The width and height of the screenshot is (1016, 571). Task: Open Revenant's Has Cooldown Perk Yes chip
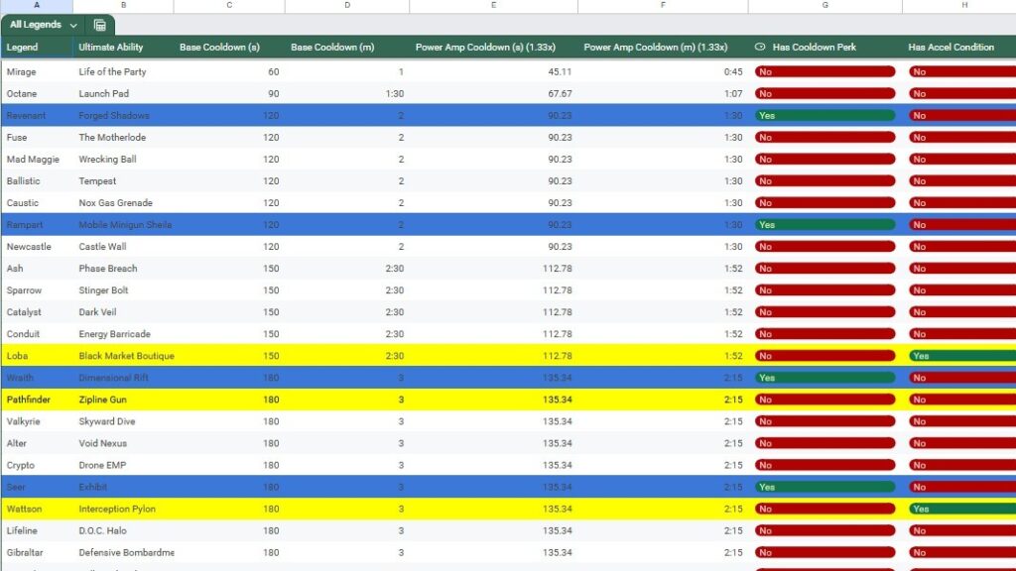(x=825, y=115)
